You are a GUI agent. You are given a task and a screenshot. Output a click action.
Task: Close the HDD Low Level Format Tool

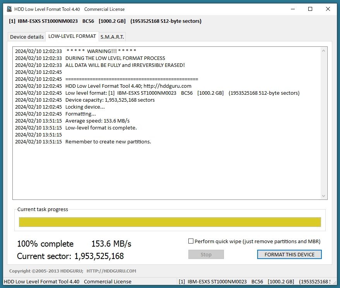tap(328, 9)
